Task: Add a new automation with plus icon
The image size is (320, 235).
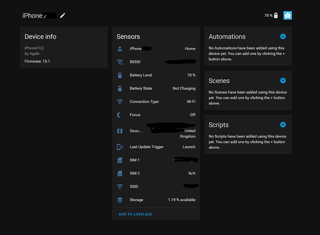Action: coord(283,37)
